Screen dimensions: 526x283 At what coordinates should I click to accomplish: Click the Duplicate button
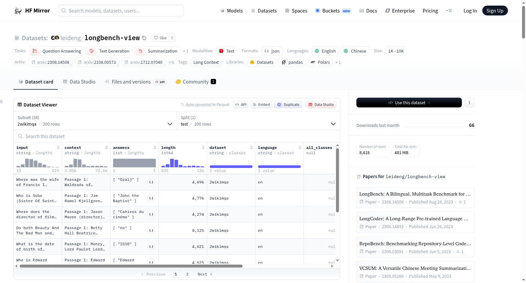(288, 105)
